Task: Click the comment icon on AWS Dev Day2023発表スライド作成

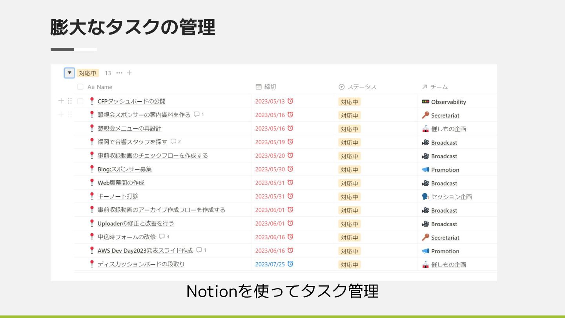Action: tap(199, 250)
